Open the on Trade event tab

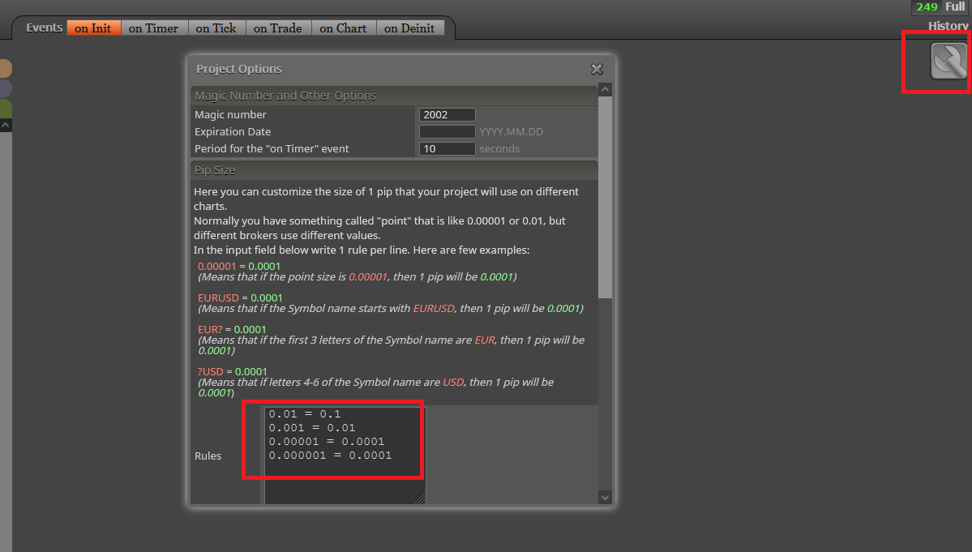pos(278,28)
